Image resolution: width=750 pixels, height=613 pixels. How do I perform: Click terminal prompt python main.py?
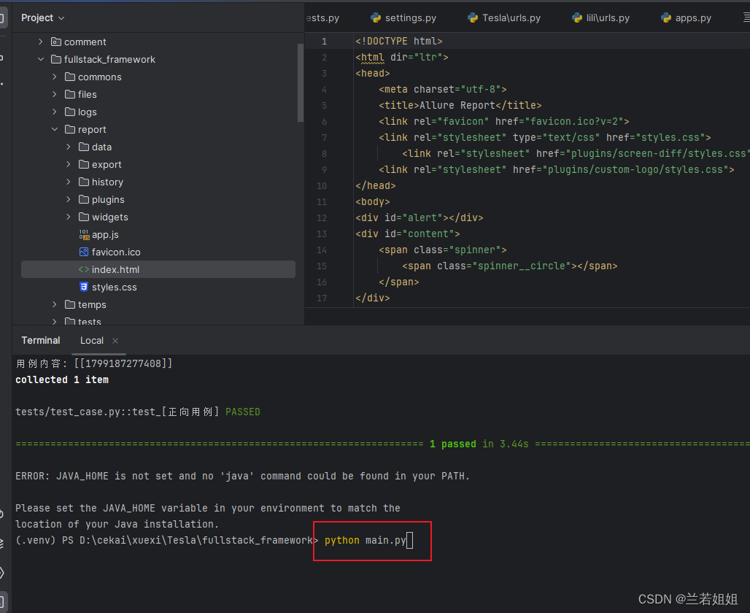coord(365,540)
